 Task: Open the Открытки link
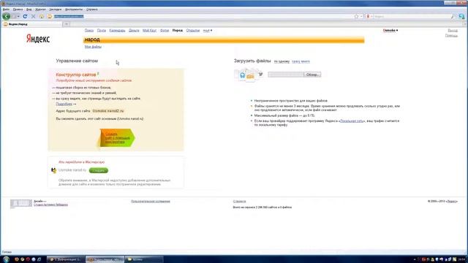pos(193,31)
